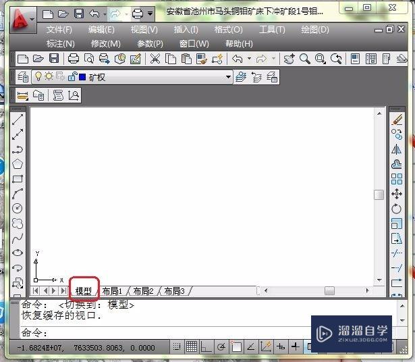Click Open folder in quick access toolbar
This screenshot has width=415, height=362.
tap(63, 14)
